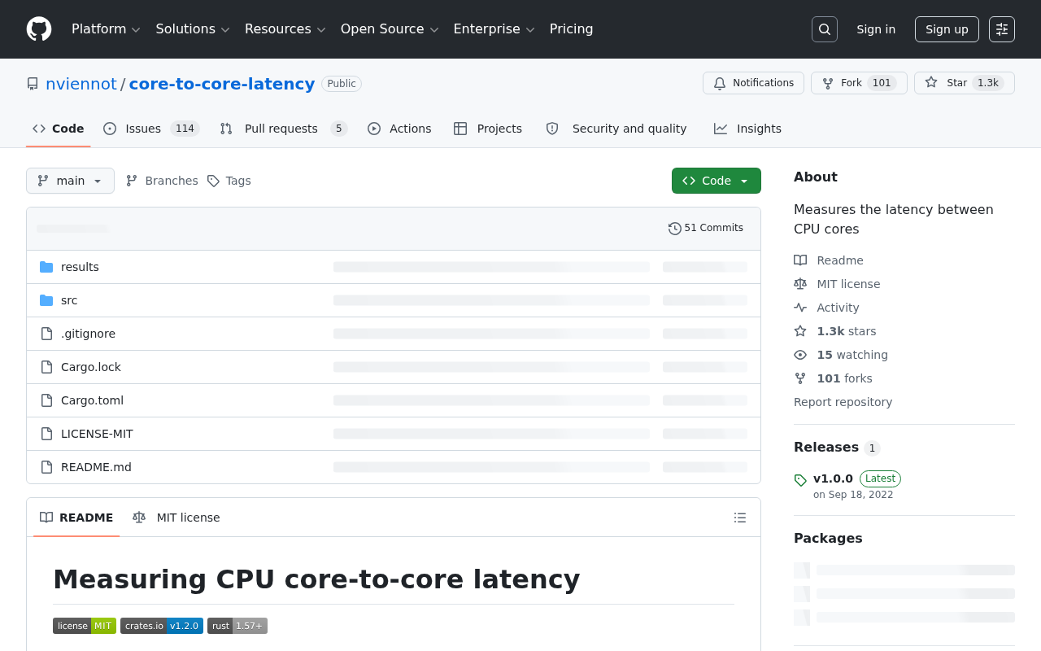The width and height of the screenshot is (1041, 651).
Task: Open the Packages heading
Action: click(828, 538)
